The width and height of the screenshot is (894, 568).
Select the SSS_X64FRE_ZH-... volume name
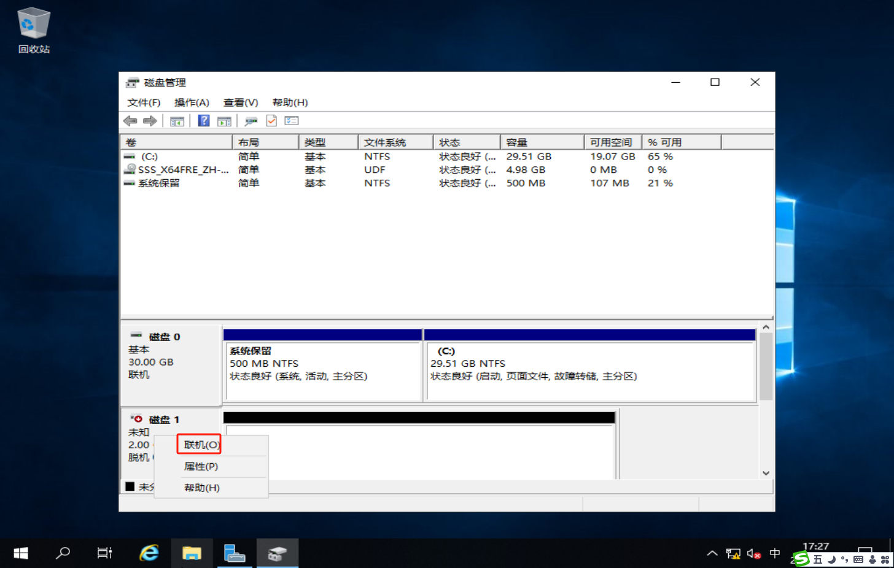184,170
